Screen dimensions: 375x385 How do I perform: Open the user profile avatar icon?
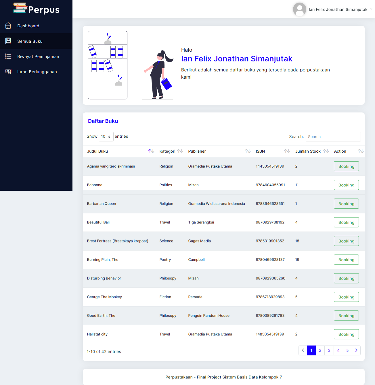click(300, 9)
